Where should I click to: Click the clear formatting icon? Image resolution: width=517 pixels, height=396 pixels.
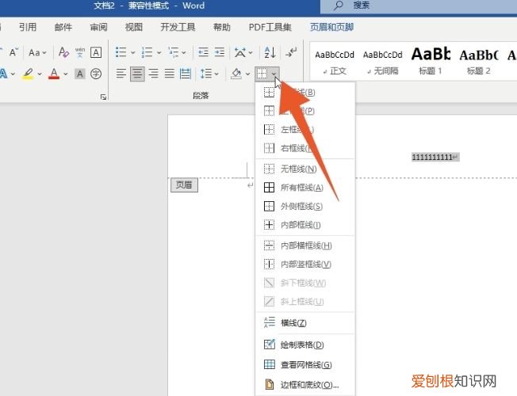(x=63, y=52)
